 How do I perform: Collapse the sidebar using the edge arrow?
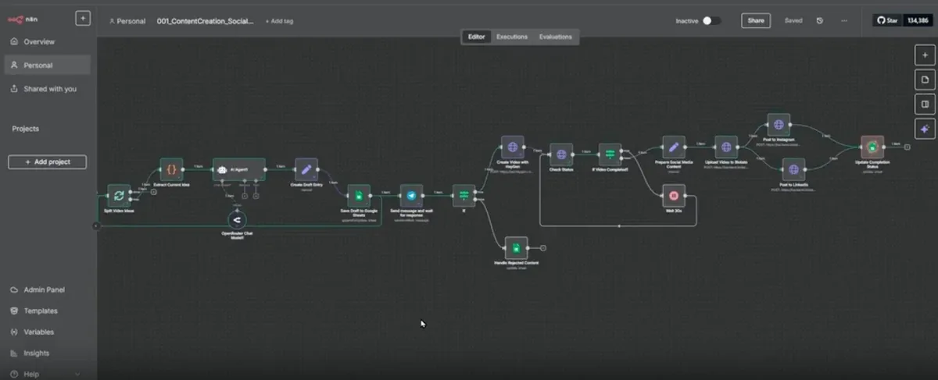(96, 226)
